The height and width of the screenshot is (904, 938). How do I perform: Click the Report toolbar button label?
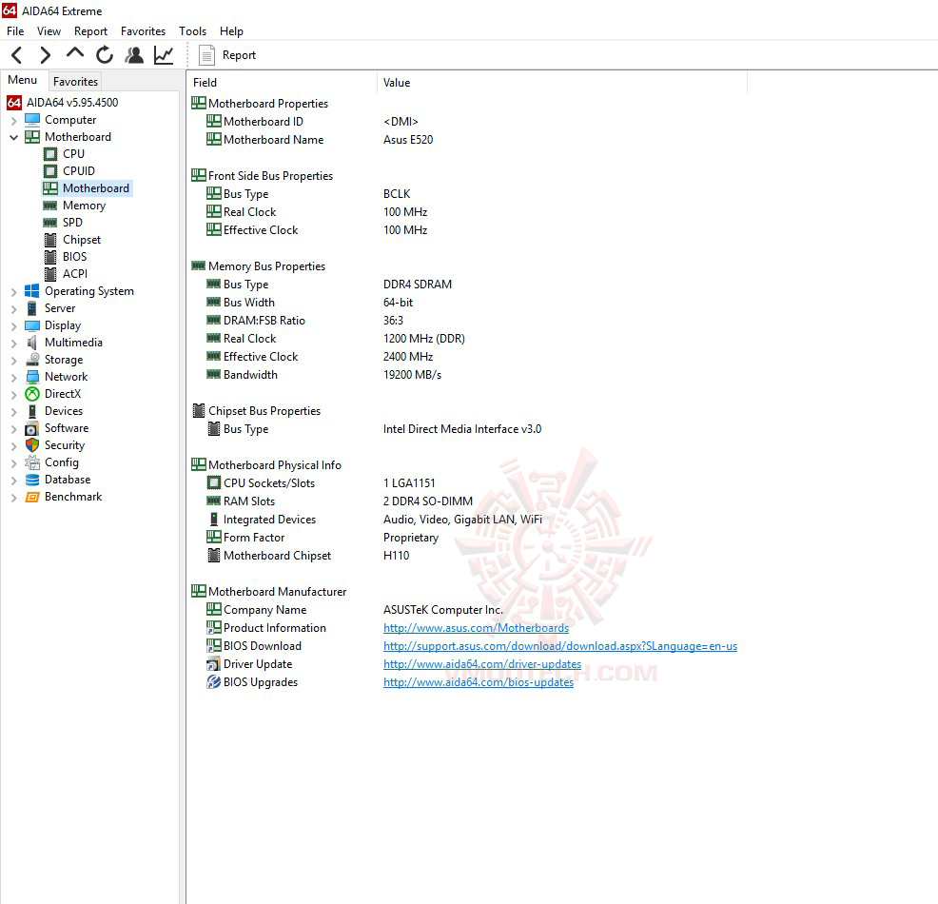240,55
